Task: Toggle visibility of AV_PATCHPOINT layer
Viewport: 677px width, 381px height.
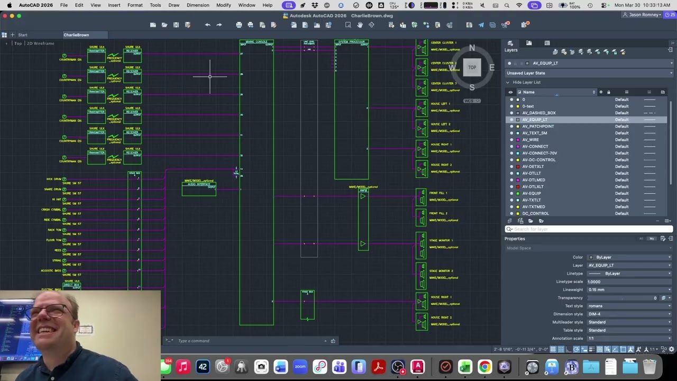Action: click(511, 126)
